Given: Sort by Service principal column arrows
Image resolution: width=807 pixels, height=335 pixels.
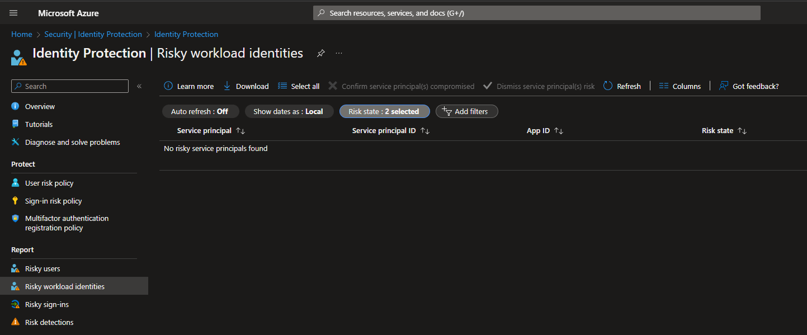Looking at the screenshot, I should coord(240,131).
